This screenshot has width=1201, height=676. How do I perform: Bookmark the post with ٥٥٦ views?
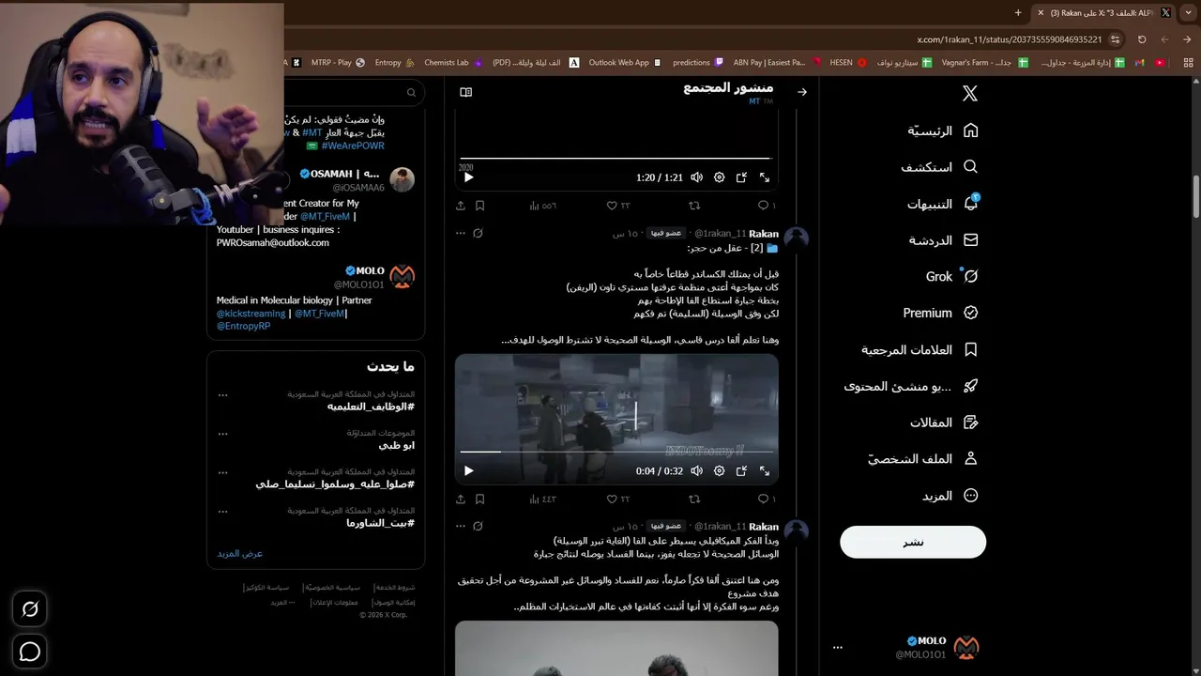point(479,206)
